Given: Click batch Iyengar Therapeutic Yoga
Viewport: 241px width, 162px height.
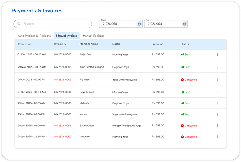Looking at the screenshot, I should pyautogui.click(x=127, y=126).
